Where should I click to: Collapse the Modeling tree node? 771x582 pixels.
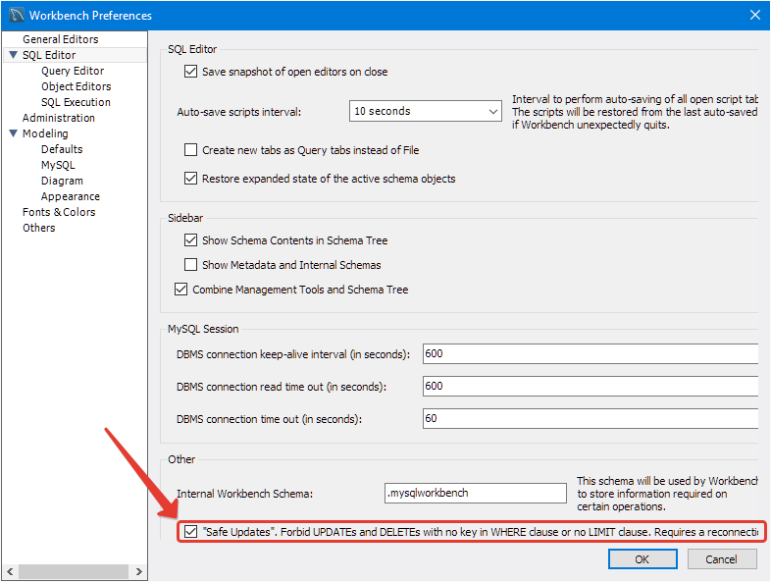[x=14, y=133]
